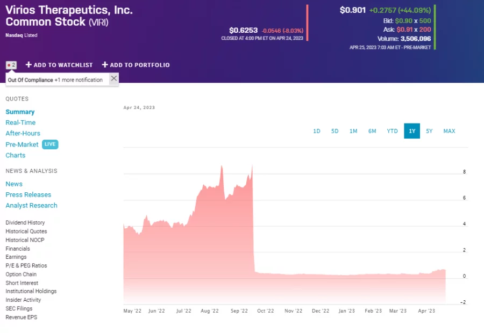Screen dimensions: 484x333
Task: Select the YTD chart range
Action: coord(392,131)
